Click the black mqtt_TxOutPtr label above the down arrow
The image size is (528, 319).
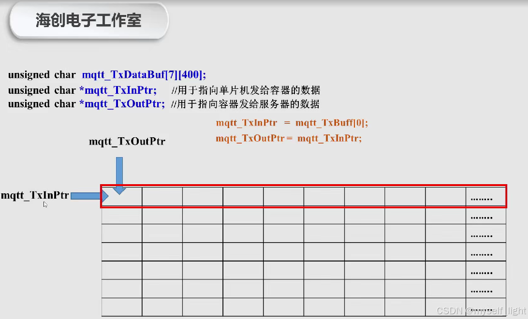pos(127,141)
